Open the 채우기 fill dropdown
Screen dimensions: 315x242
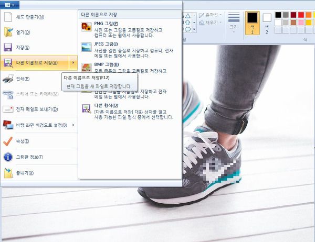210,23
